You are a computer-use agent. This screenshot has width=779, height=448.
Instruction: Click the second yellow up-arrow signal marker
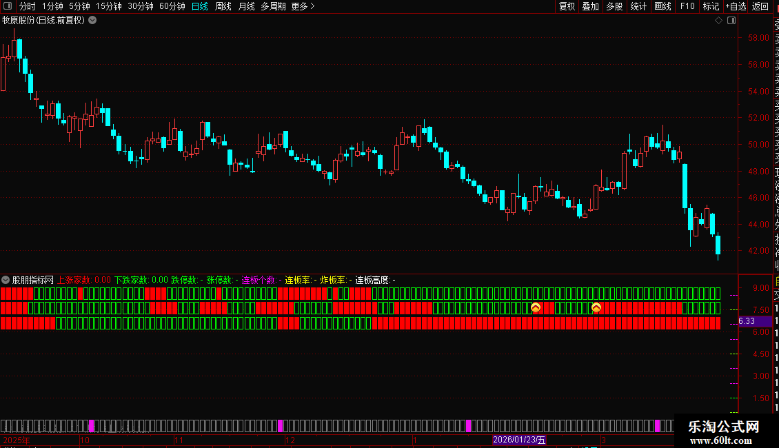(596, 307)
